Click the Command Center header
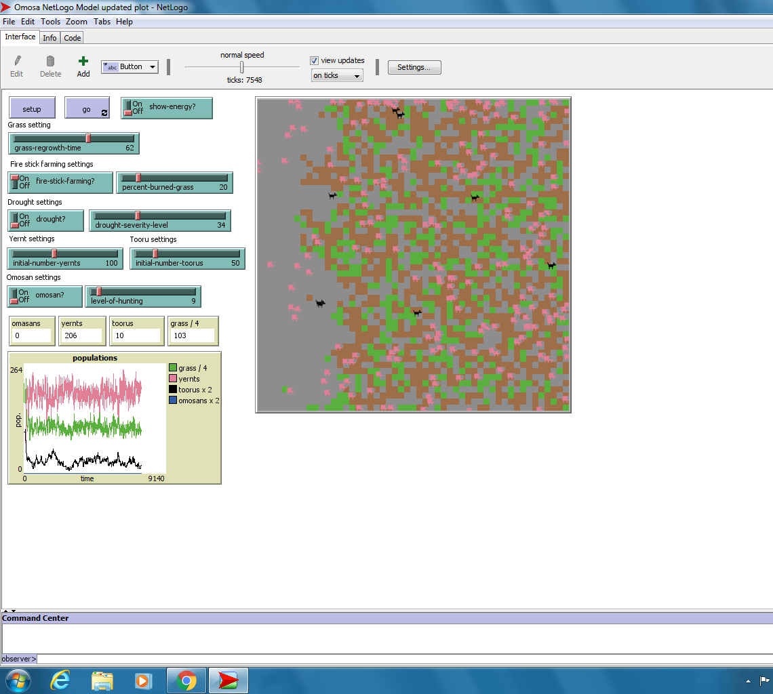 point(387,618)
